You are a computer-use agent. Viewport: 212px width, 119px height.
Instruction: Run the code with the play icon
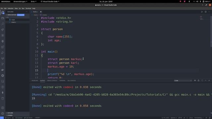point(202,12)
